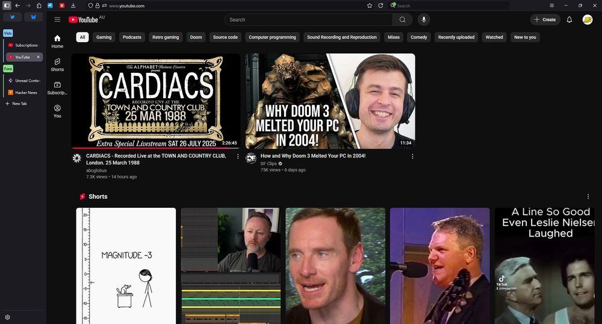Reload the page with the refresh icon
602x324 pixels.
pos(380,6)
